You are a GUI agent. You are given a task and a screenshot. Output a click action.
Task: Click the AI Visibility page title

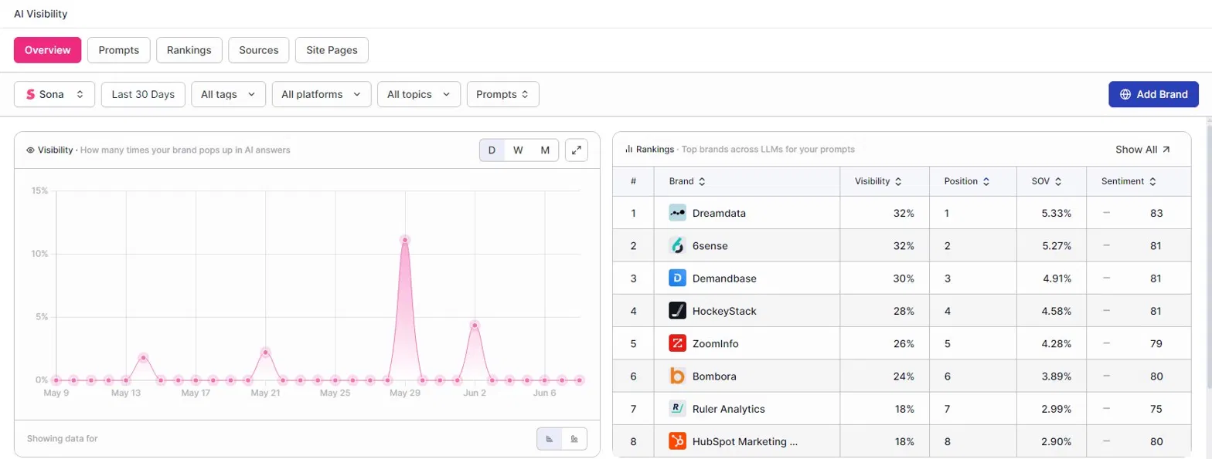coord(40,14)
